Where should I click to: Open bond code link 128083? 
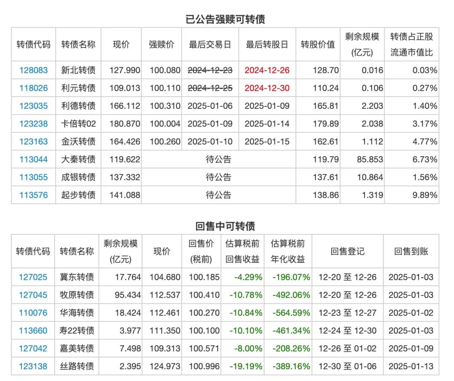[33, 70]
